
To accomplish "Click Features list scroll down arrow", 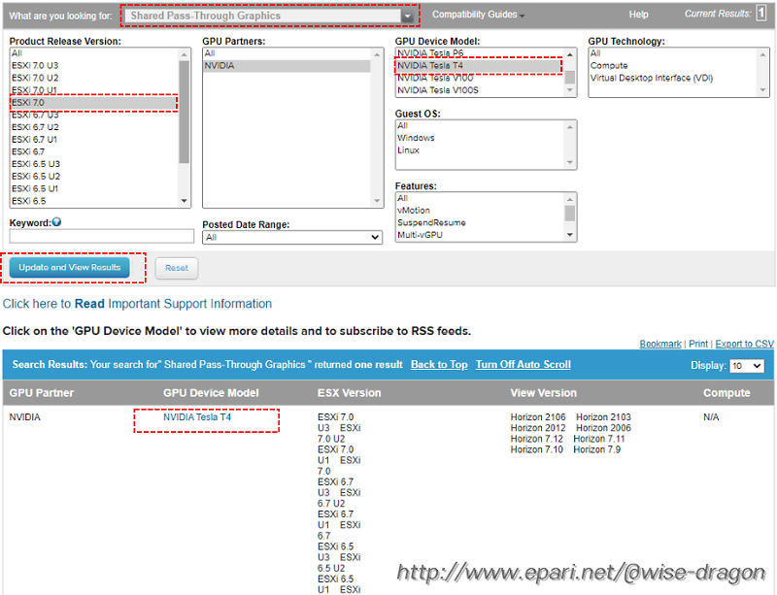I will 570,235.
